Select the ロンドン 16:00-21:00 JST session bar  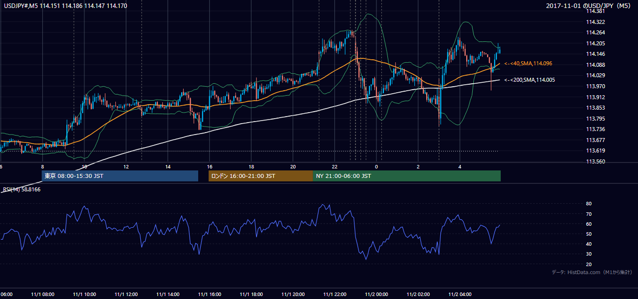pos(261,176)
